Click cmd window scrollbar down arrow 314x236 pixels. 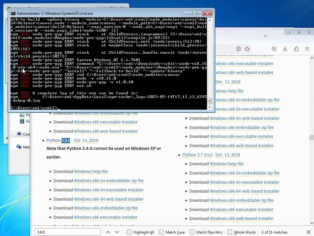click(210, 107)
